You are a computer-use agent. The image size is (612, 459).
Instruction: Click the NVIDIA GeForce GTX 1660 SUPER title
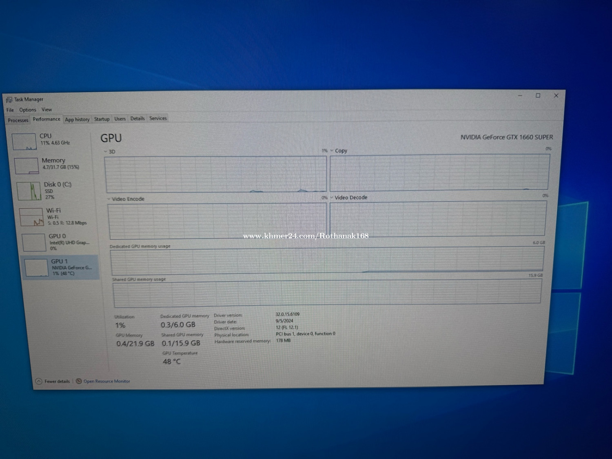(x=507, y=137)
